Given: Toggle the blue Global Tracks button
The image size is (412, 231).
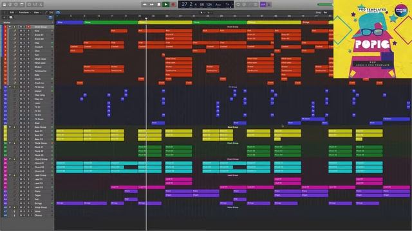Looking at the screenshot, I should point(50,17).
